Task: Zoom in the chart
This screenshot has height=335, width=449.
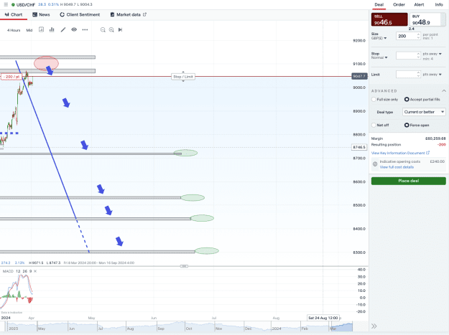Action: (111, 29)
